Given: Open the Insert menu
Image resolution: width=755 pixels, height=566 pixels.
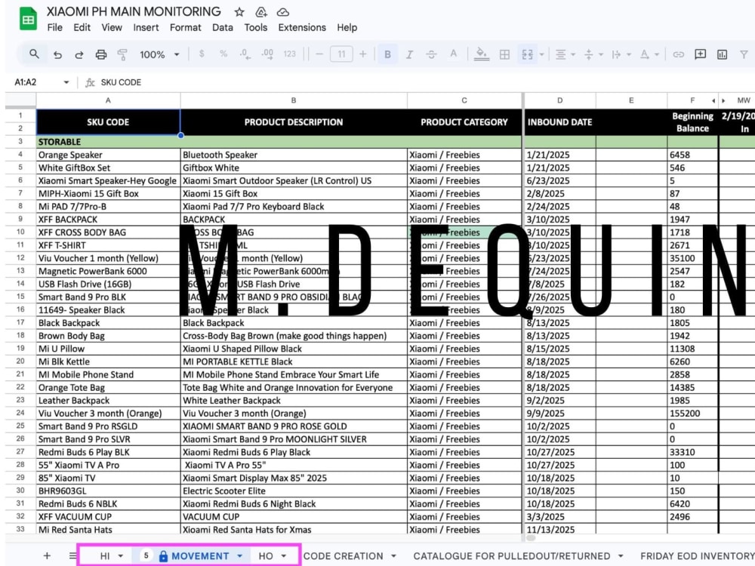Looking at the screenshot, I should pos(146,27).
